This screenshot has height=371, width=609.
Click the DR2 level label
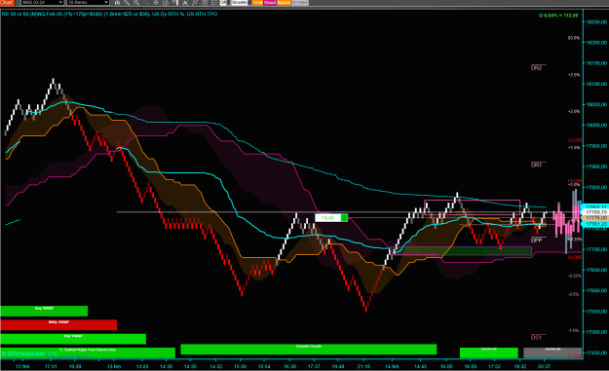[x=536, y=68]
